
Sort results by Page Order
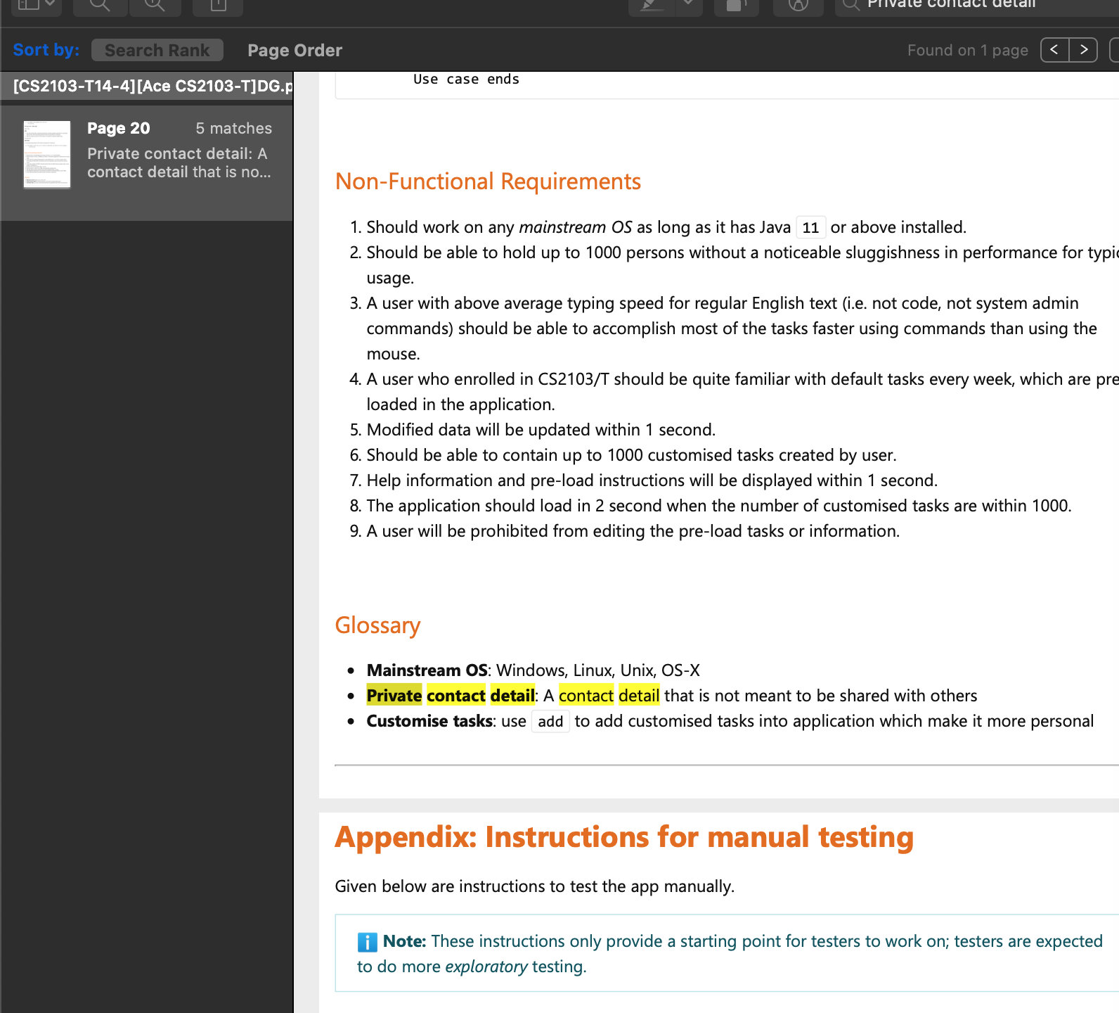[x=295, y=50]
